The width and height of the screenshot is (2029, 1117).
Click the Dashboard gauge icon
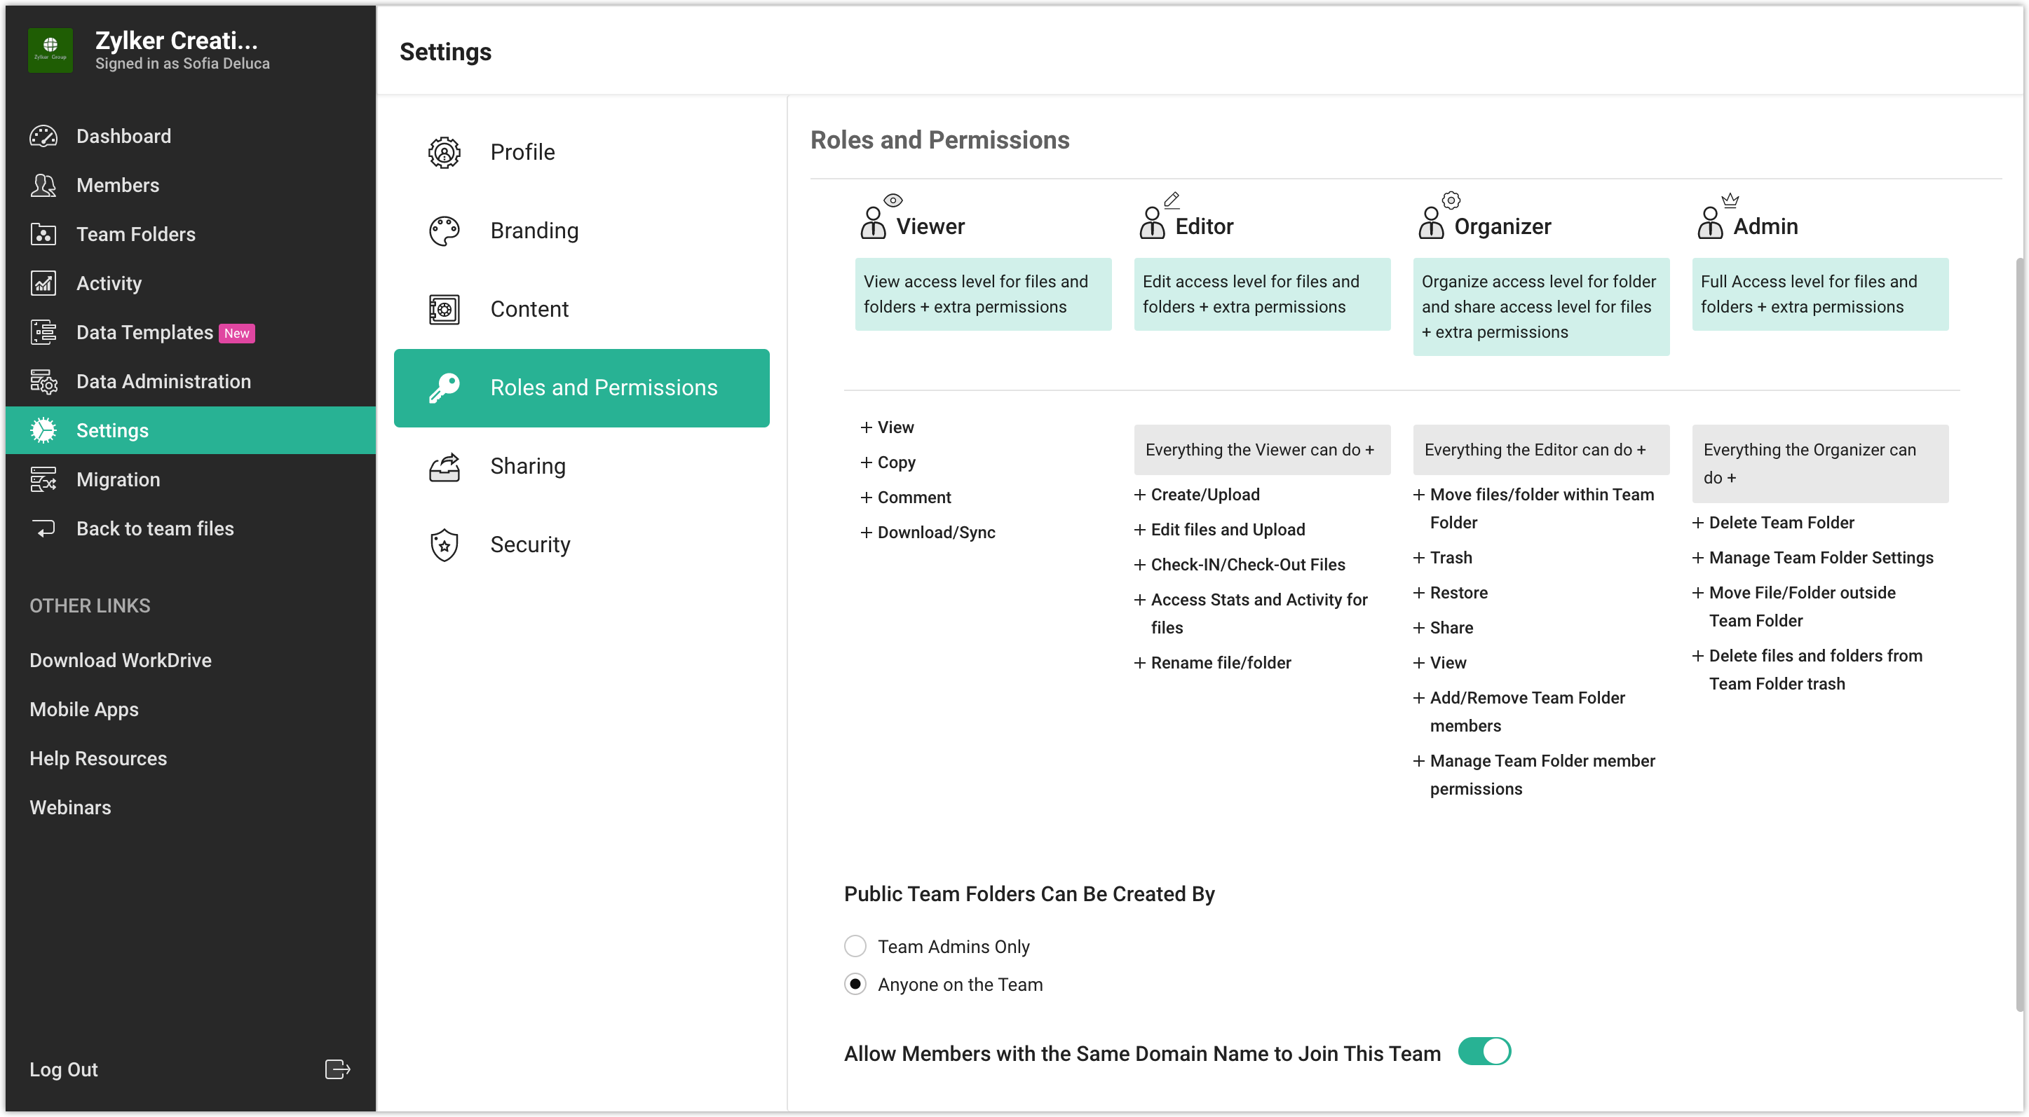pyautogui.click(x=43, y=136)
